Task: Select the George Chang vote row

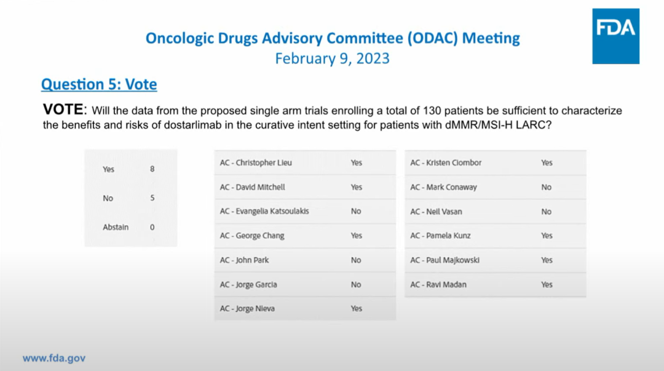Action: 304,236
